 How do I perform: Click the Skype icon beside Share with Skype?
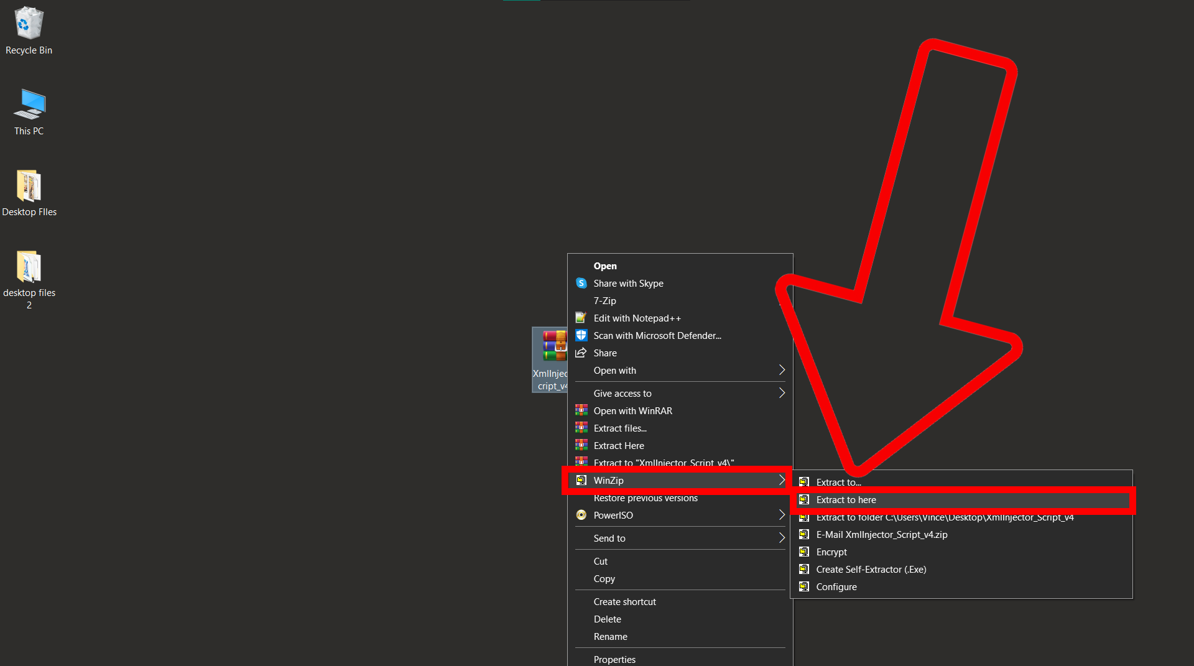(x=581, y=283)
